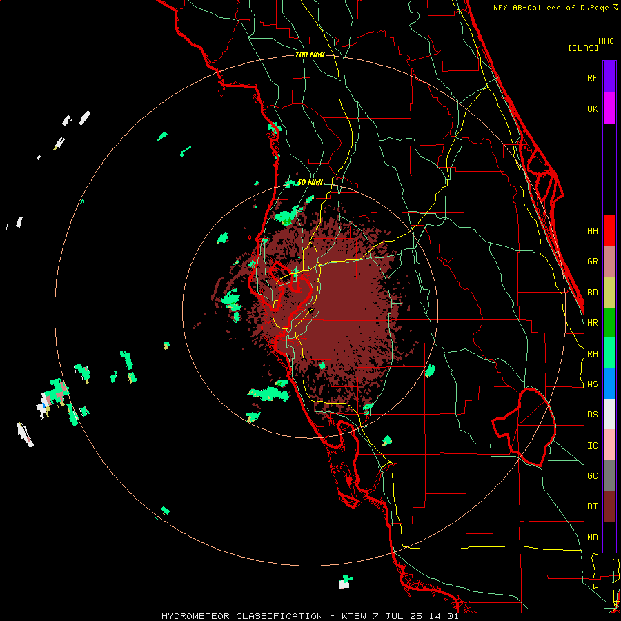The width and height of the screenshot is (621, 621).
Task: Click the red HA legend swatch
Action: point(609,230)
